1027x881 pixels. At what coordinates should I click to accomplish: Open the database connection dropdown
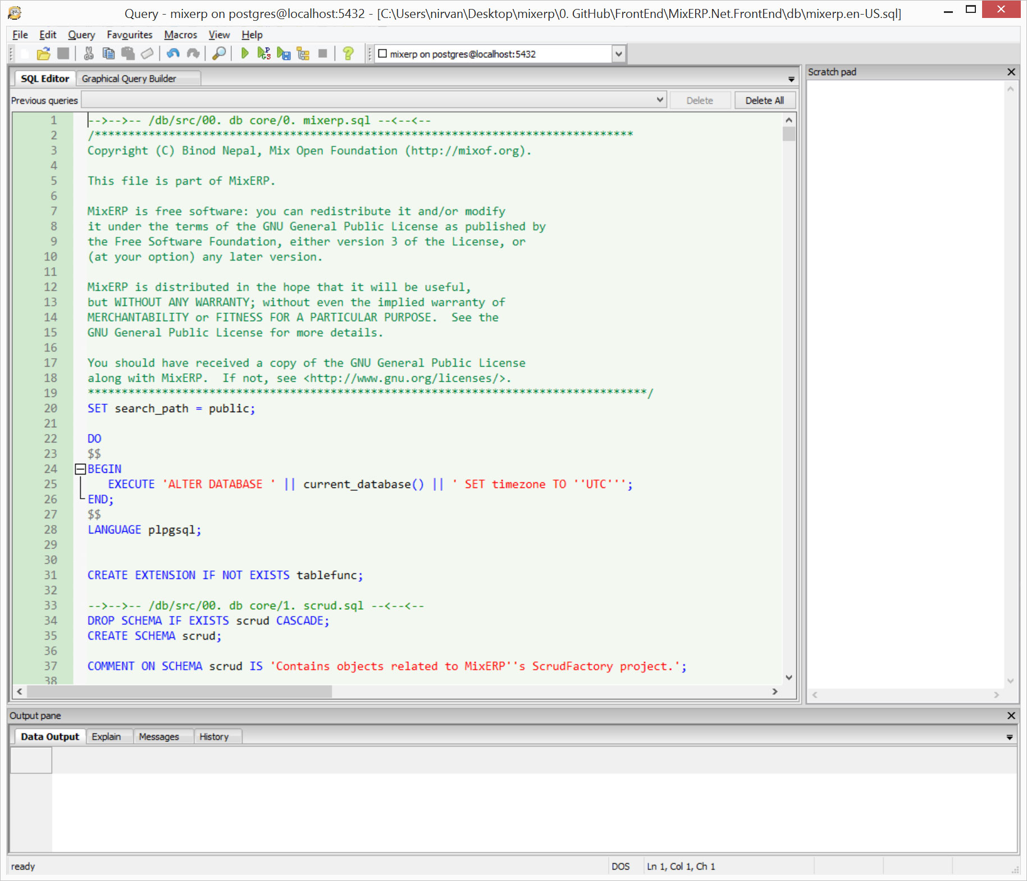tap(618, 54)
